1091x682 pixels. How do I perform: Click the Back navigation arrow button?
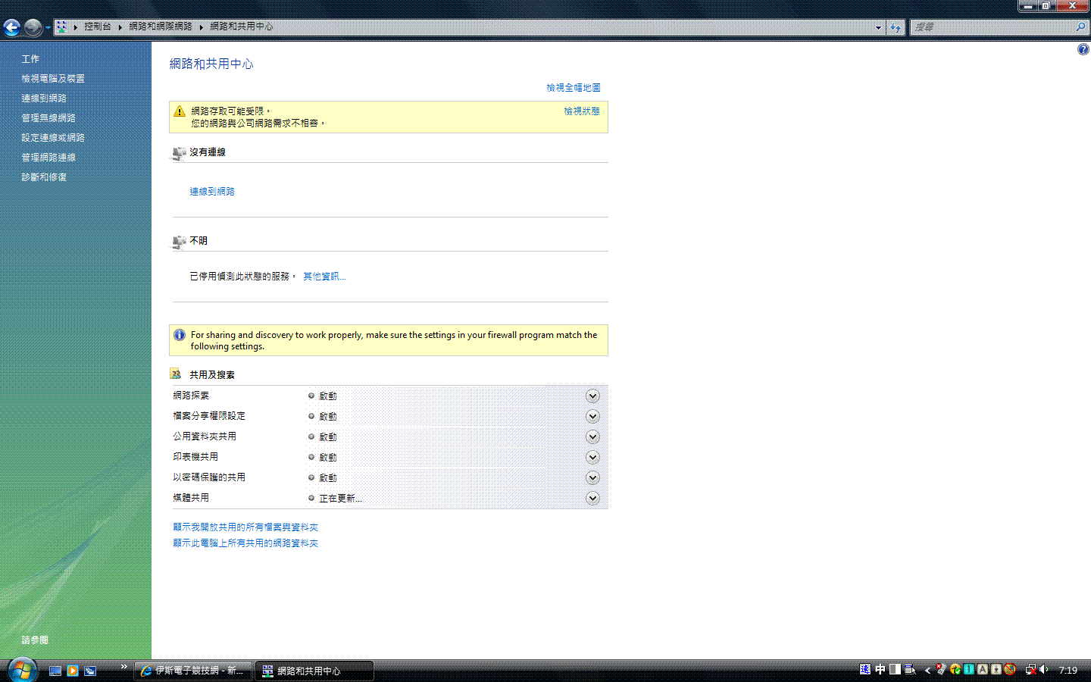(x=12, y=28)
